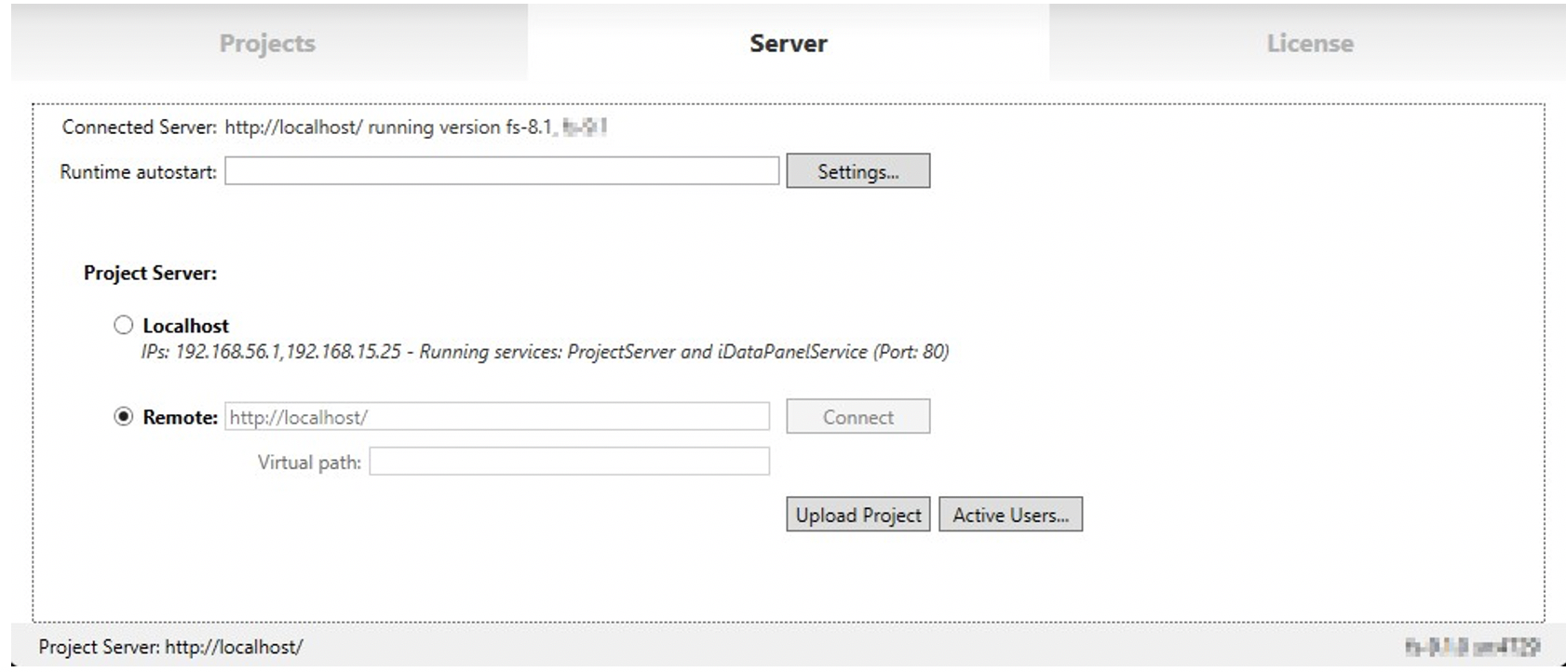Viewport: 1566px width, 672px height.
Task: Click into the Virtual path field
Action: point(569,462)
